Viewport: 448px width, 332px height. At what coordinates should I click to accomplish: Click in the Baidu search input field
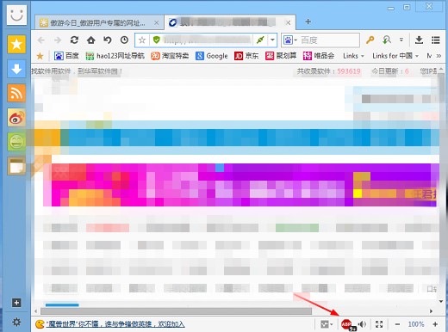click(x=329, y=40)
